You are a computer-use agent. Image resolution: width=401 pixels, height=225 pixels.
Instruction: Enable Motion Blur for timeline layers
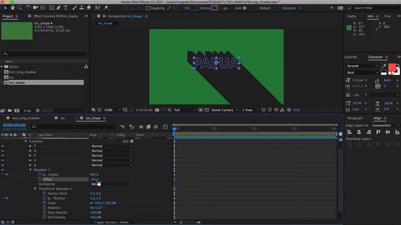(156, 127)
